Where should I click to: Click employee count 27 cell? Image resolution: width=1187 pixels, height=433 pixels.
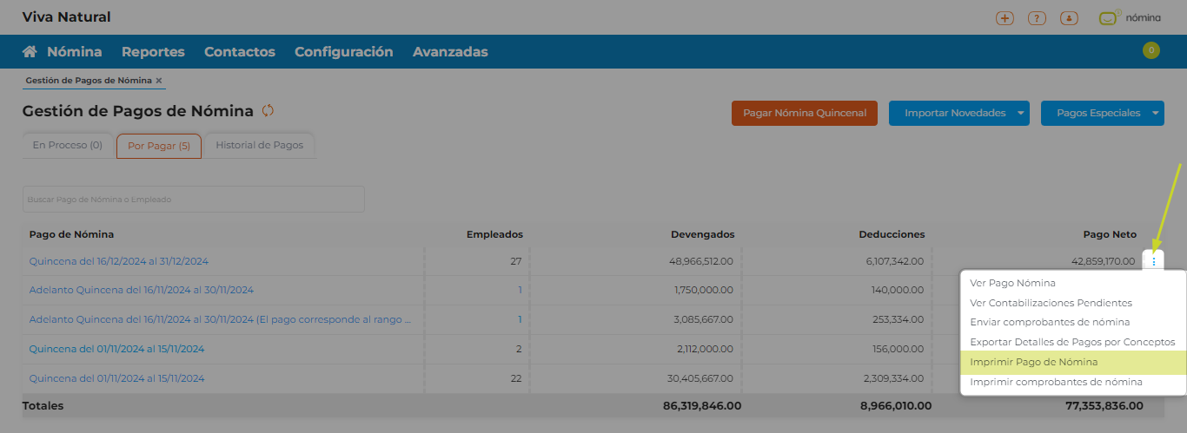(x=516, y=261)
